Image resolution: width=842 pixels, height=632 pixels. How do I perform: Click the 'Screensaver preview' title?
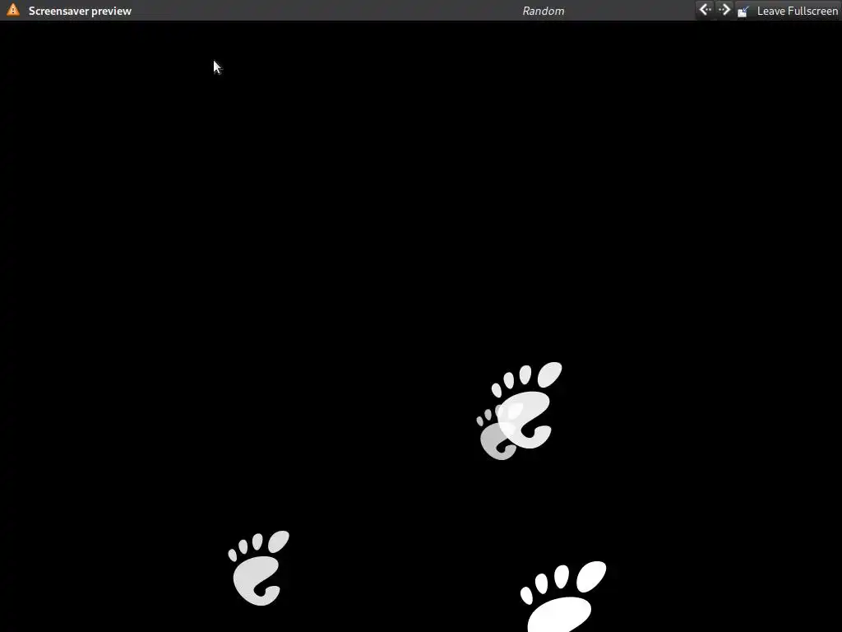point(80,11)
